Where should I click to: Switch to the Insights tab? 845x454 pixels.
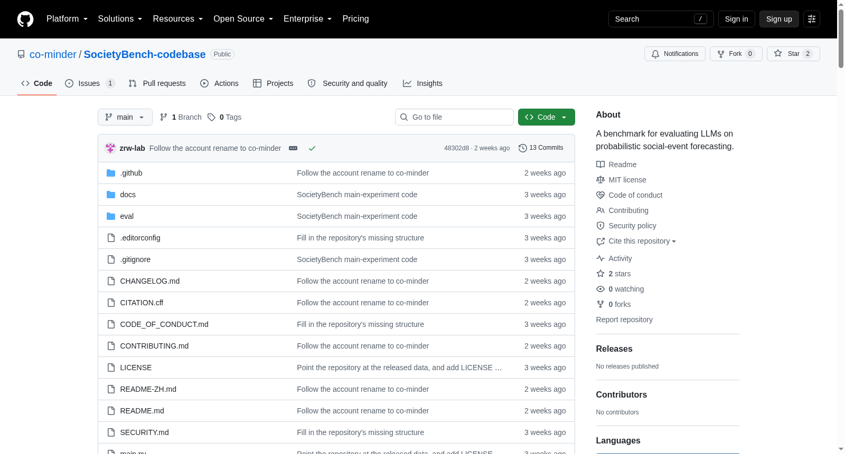[423, 83]
